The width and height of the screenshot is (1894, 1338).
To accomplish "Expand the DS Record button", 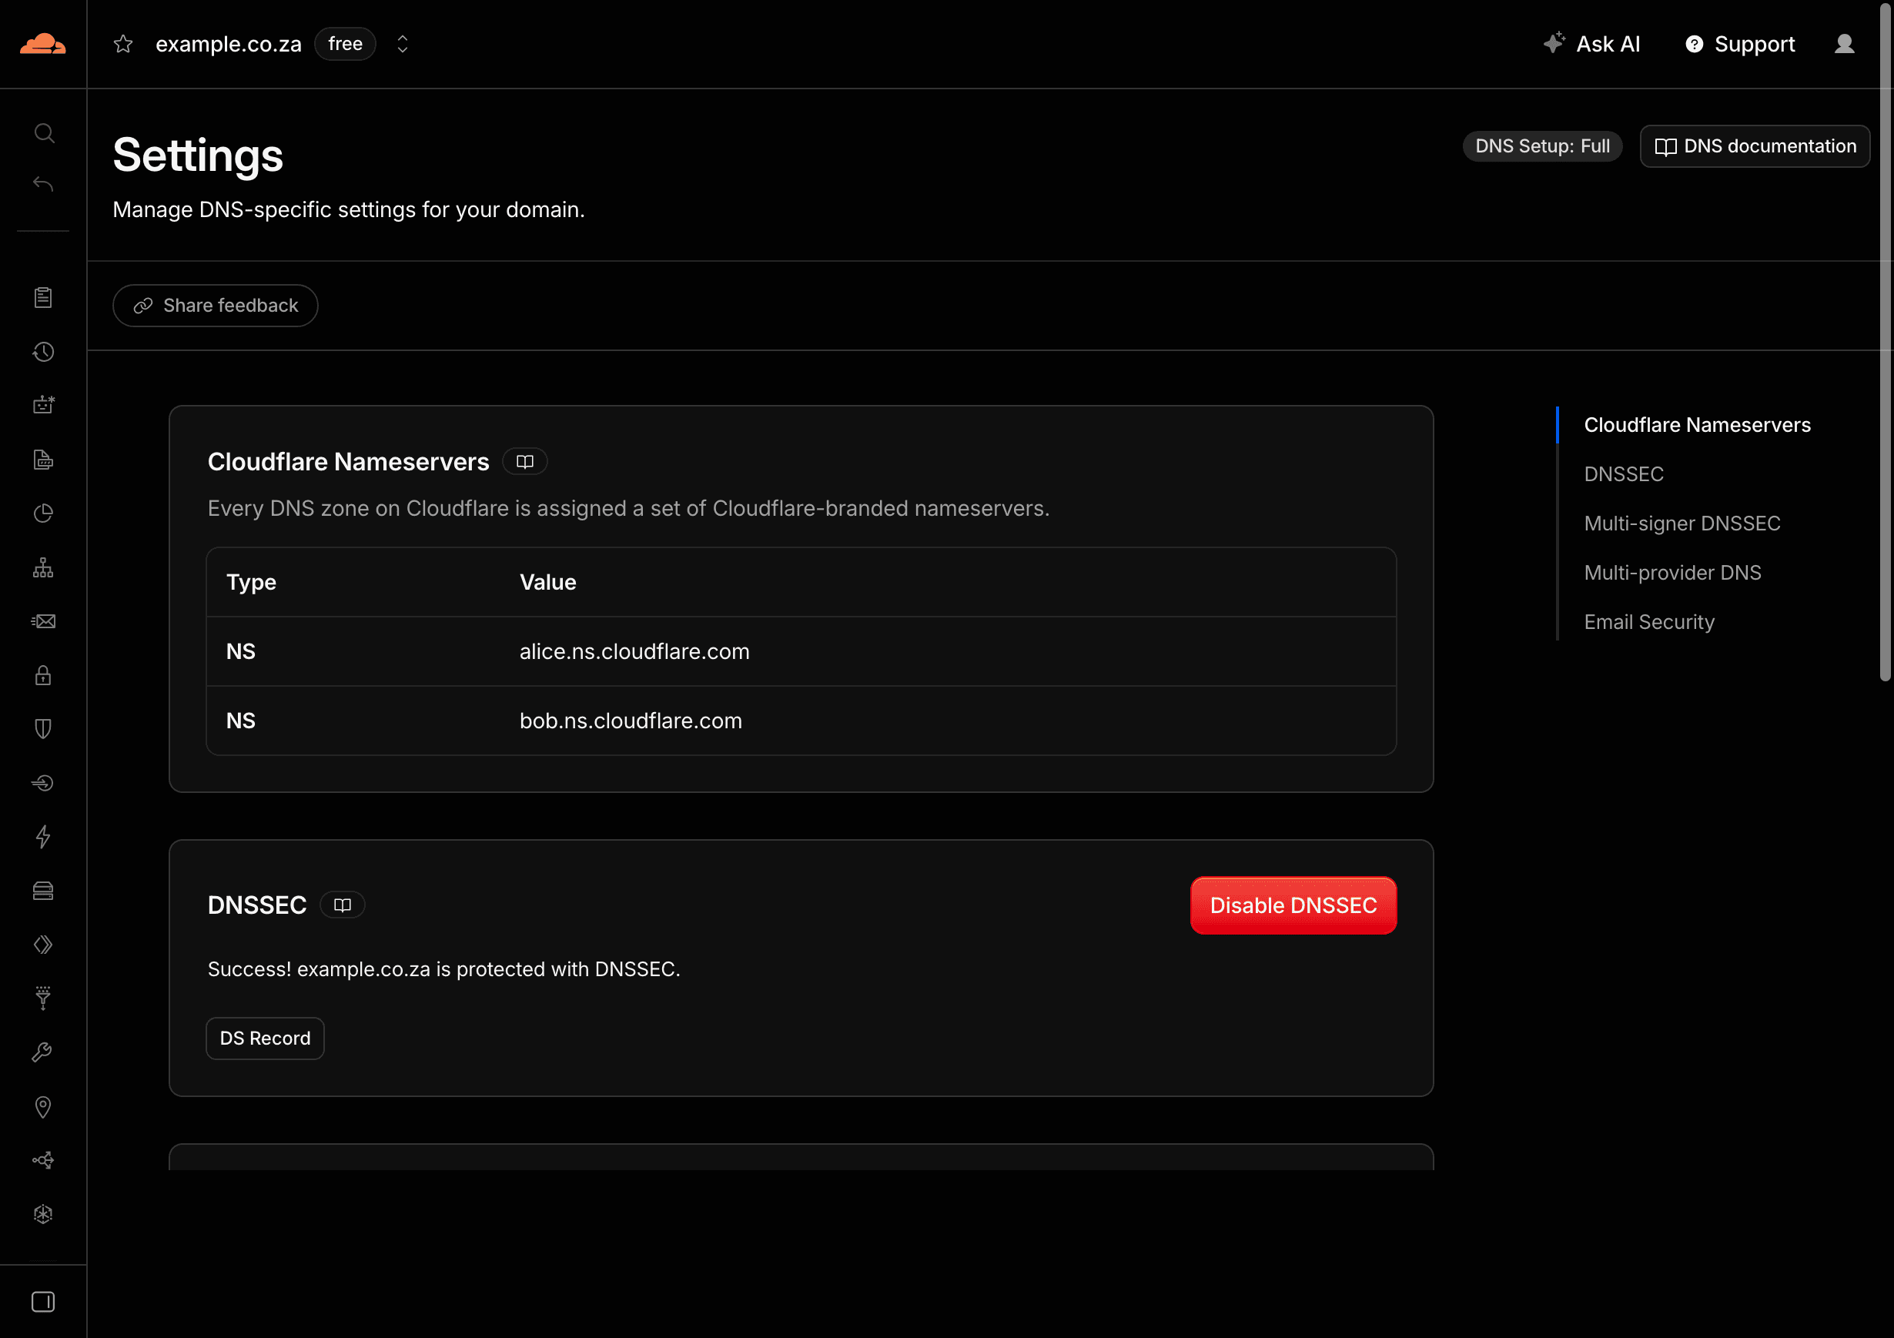I will (265, 1039).
